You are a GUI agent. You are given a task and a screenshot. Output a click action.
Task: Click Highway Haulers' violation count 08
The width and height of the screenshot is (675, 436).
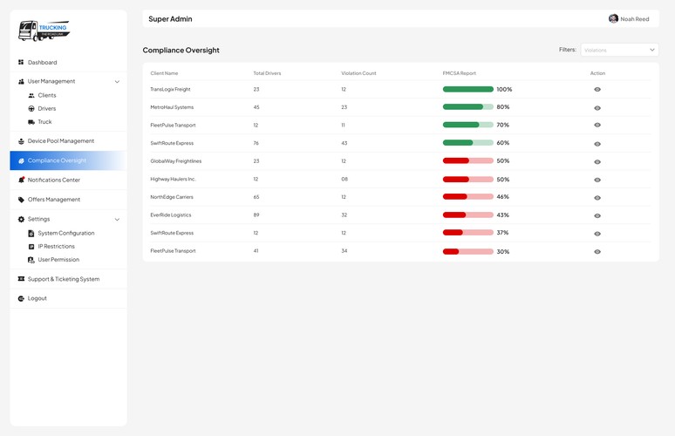[x=344, y=179]
